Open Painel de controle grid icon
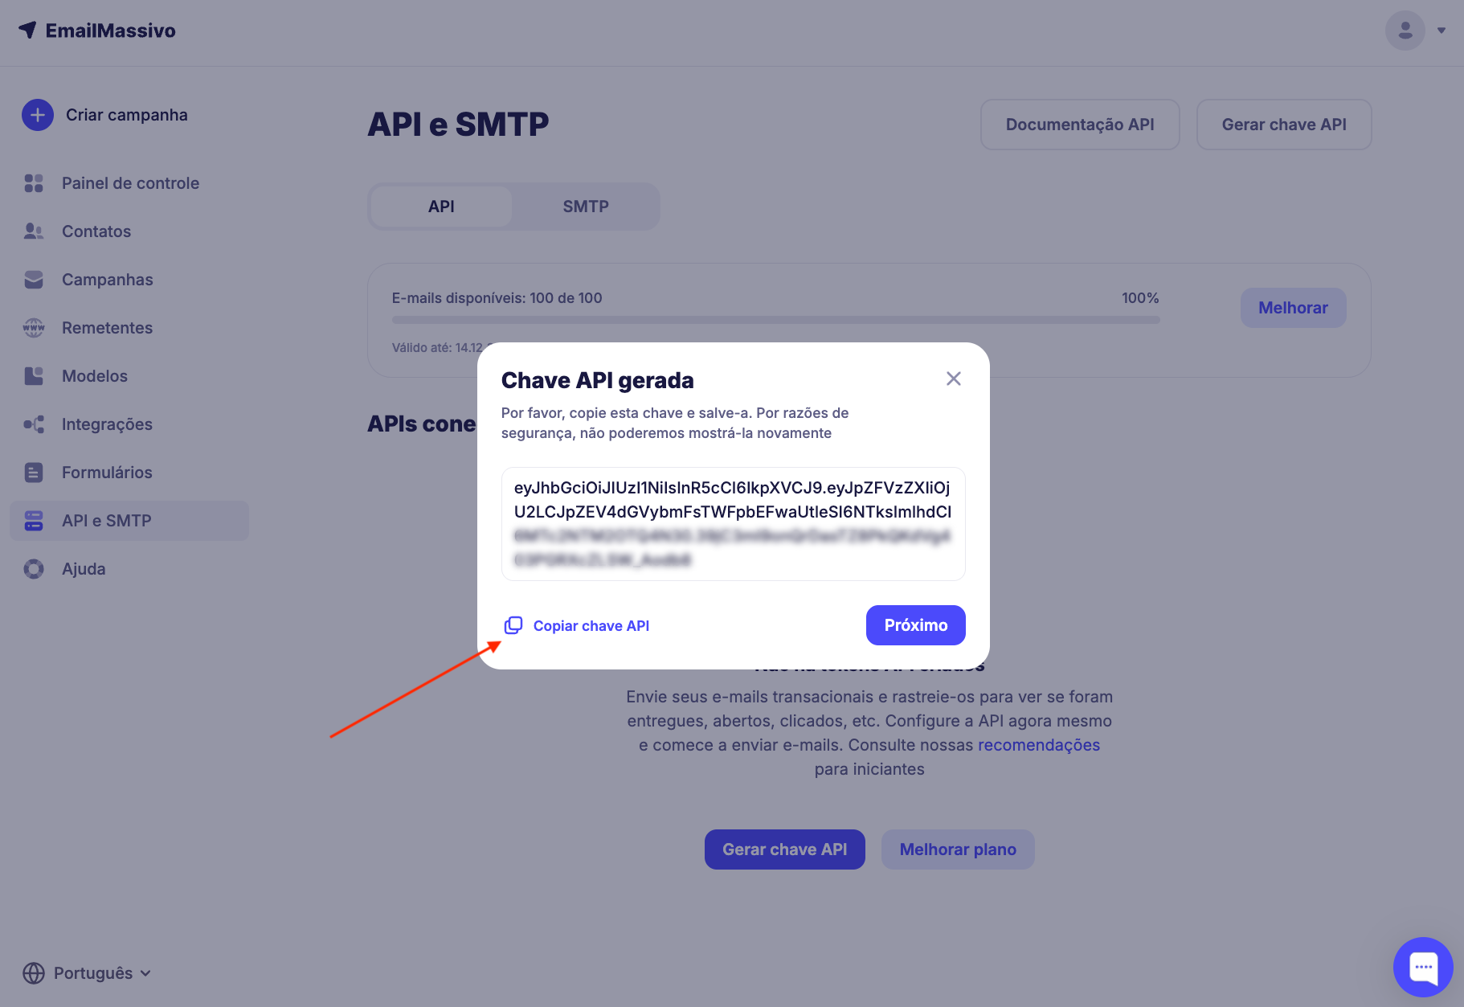The width and height of the screenshot is (1464, 1007). [34, 183]
